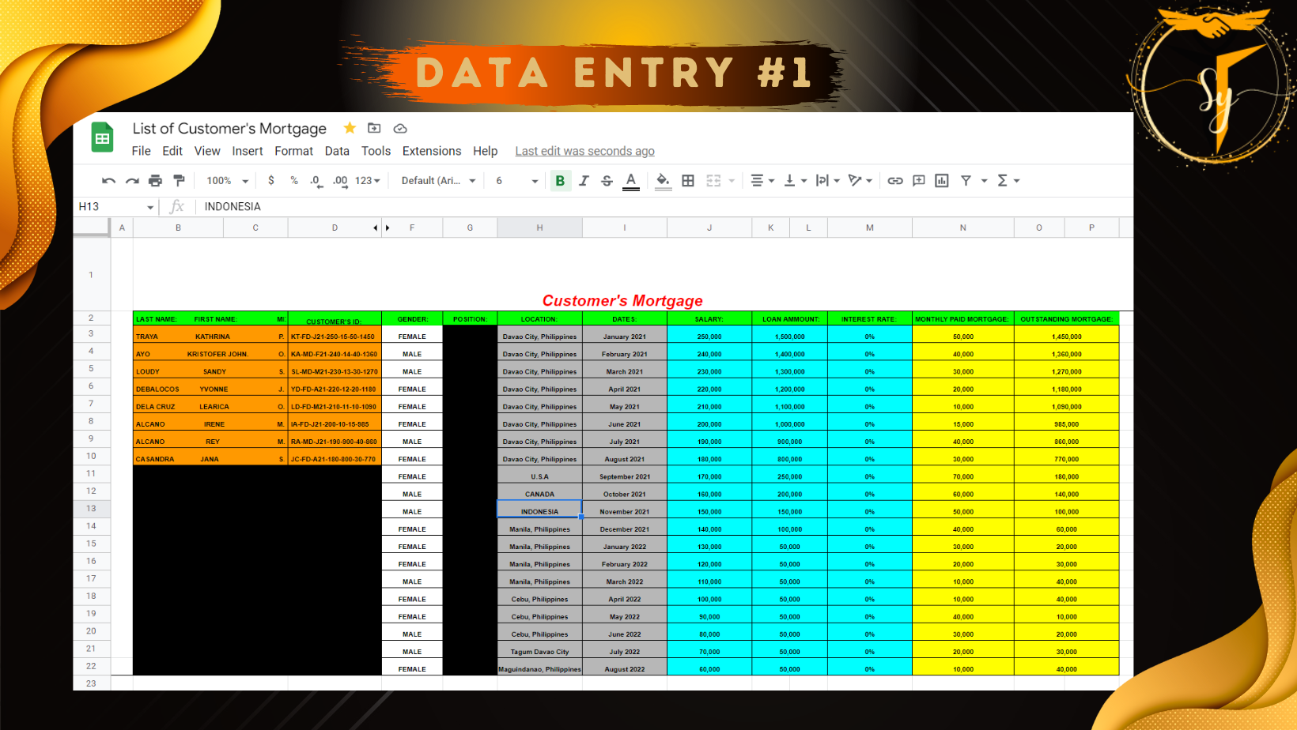Click the document title List of Customer's Mortgage
Image resolution: width=1297 pixels, height=730 pixels.
tap(229, 129)
